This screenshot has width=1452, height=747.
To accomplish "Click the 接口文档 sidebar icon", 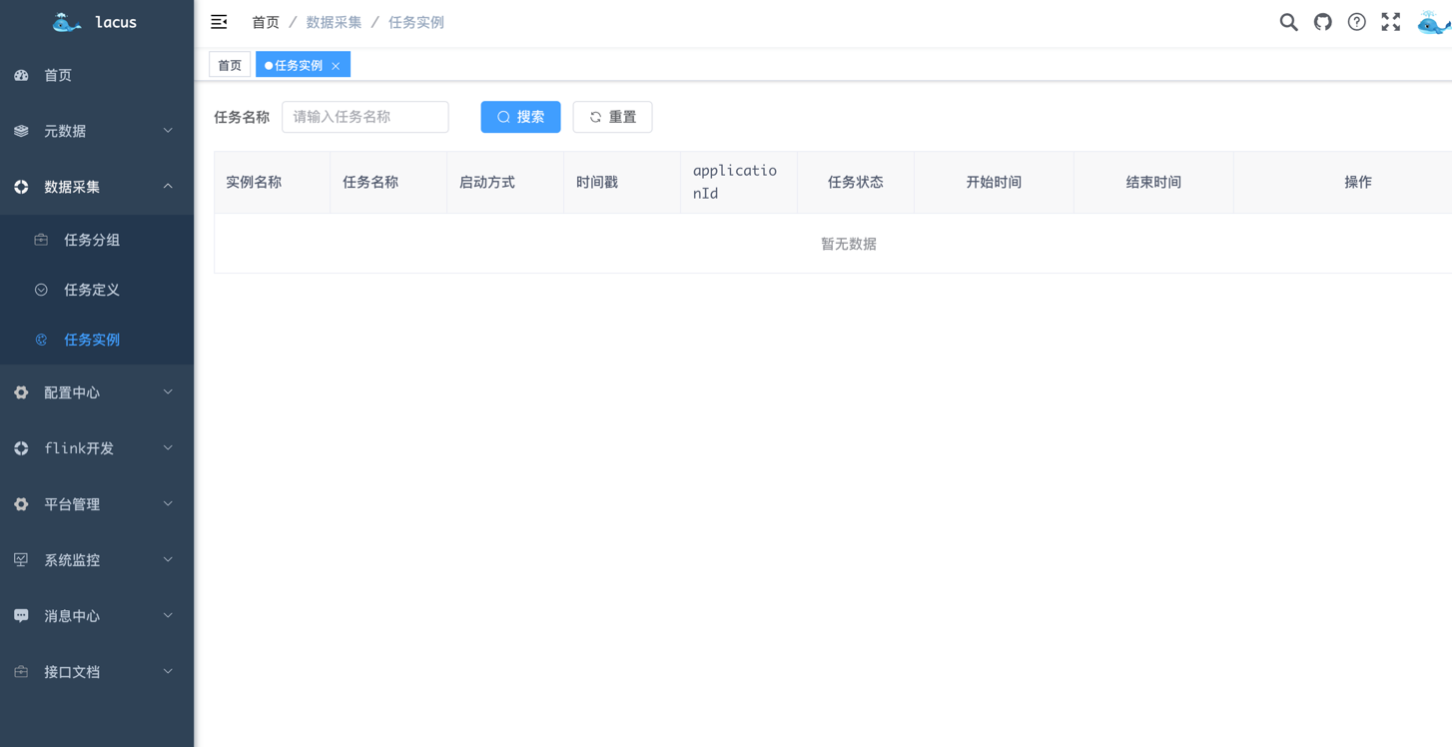I will click(x=21, y=672).
